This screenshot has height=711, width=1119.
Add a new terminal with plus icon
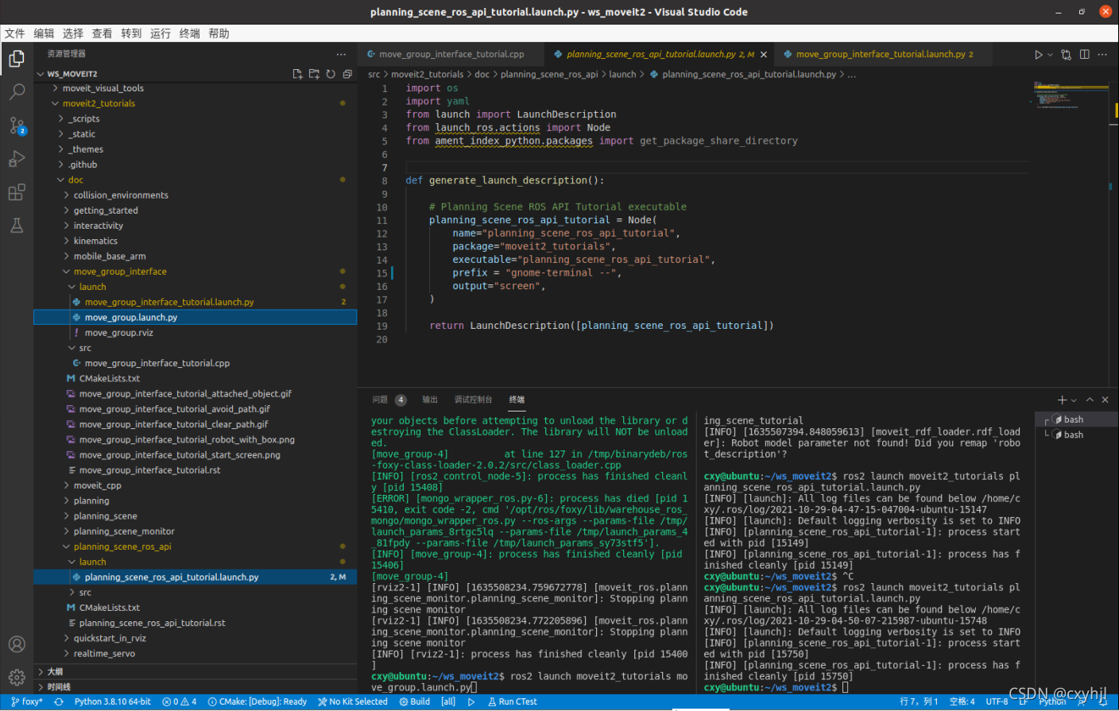point(1062,400)
